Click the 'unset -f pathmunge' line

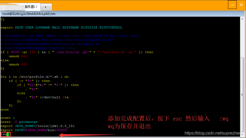[19, 122]
